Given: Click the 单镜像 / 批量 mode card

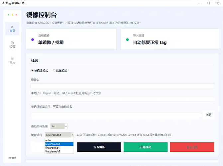Looking at the screenshot, I should pos(71,39).
